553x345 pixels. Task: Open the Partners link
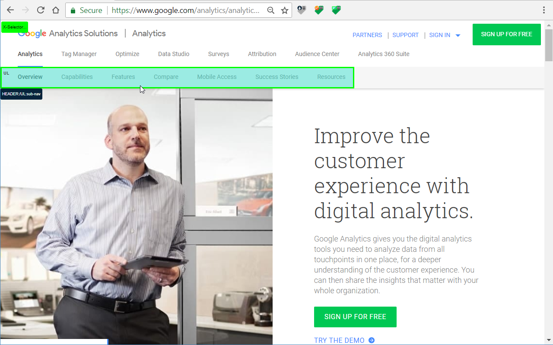(x=367, y=35)
